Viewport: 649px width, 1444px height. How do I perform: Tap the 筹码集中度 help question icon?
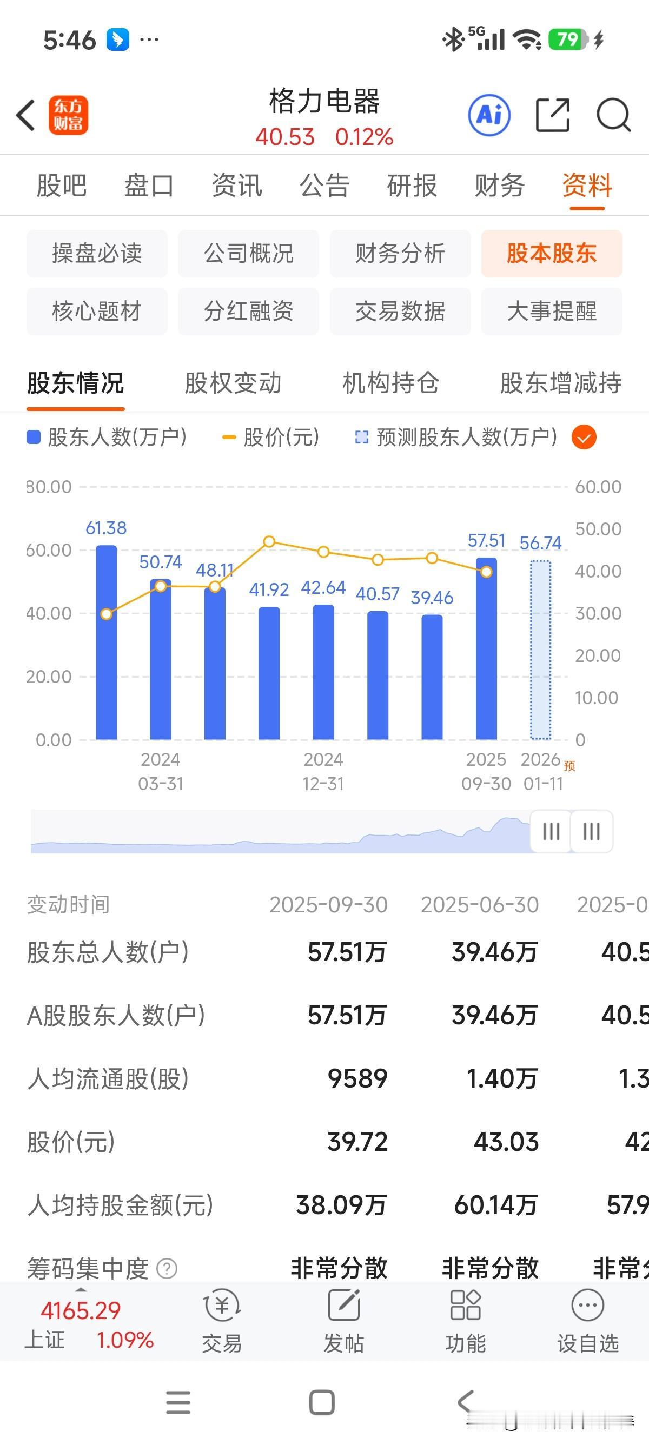[167, 1268]
